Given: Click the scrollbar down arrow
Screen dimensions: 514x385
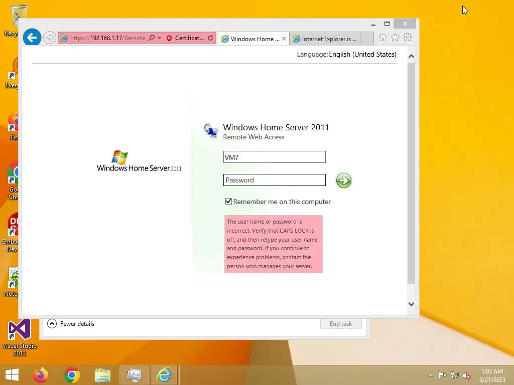Looking at the screenshot, I should click(x=412, y=304).
